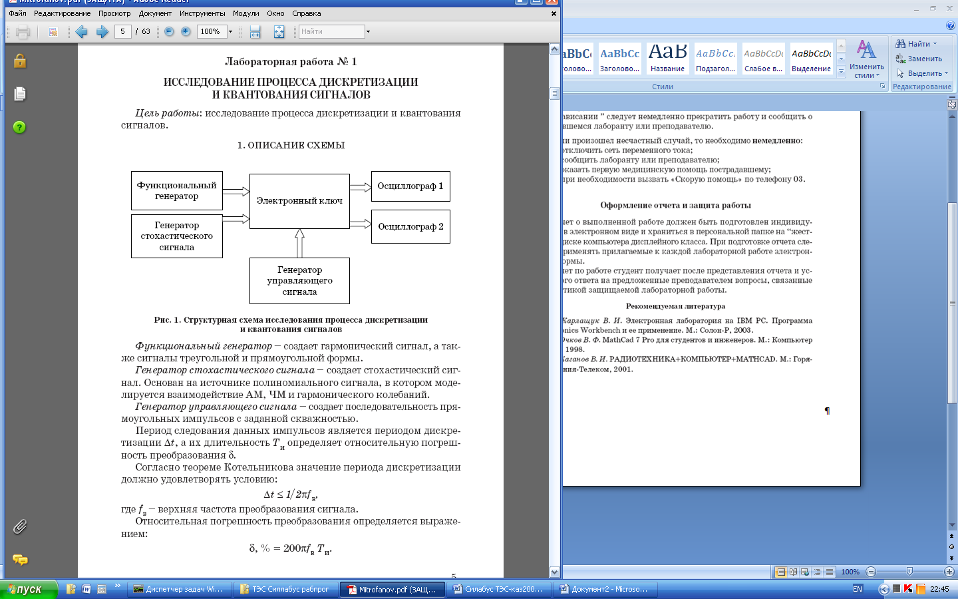The height and width of the screenshot is (599, 958).
Task: Open the Найти search options dropdown arrow
Action: [x=368, y=31]
